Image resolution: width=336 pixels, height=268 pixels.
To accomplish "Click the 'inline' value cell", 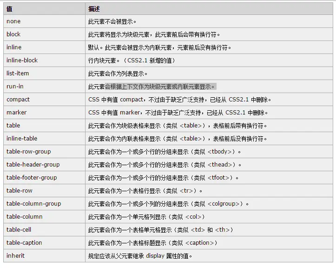I will 44,47.
